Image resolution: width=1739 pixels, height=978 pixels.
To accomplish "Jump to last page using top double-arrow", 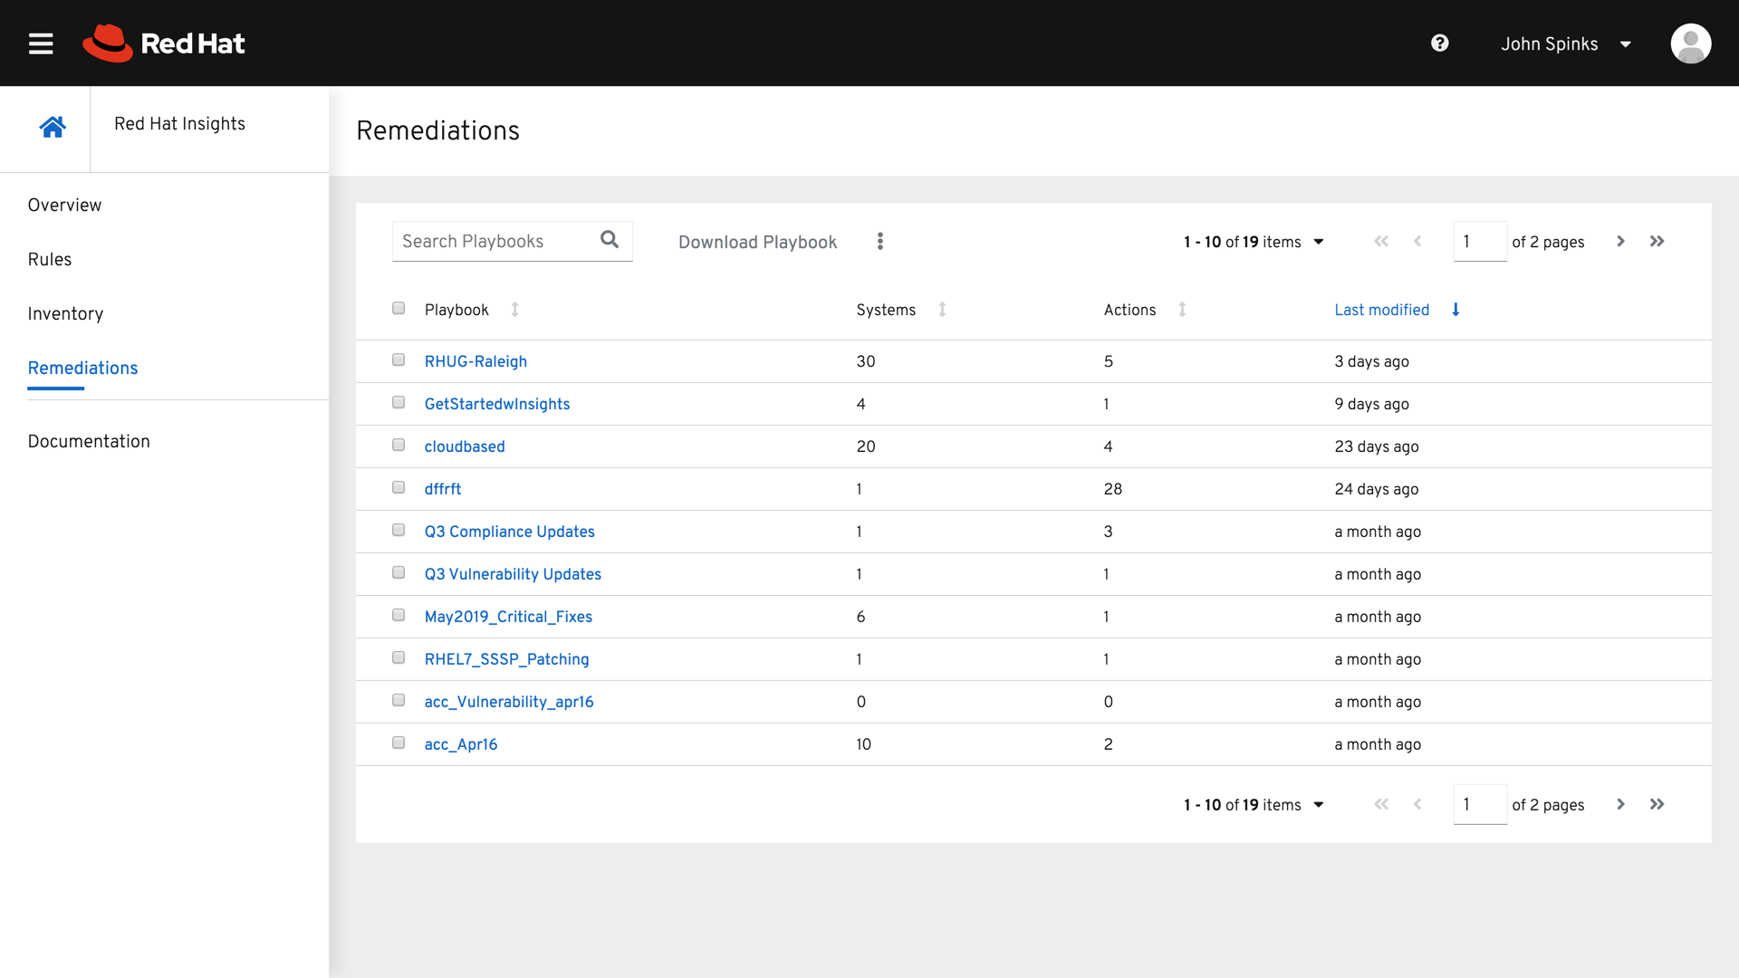I will (1657, 242).
